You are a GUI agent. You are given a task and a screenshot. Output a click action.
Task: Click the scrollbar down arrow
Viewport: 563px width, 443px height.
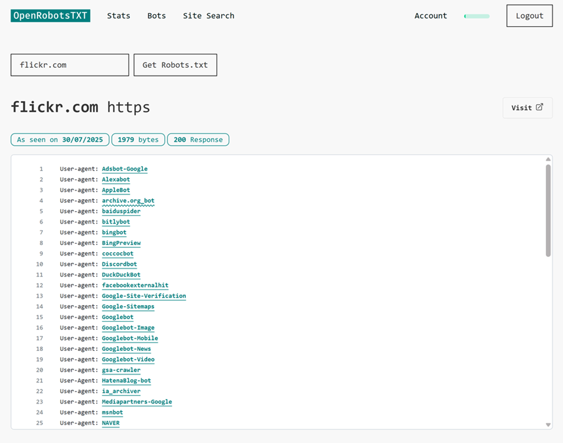click(548, 425)
